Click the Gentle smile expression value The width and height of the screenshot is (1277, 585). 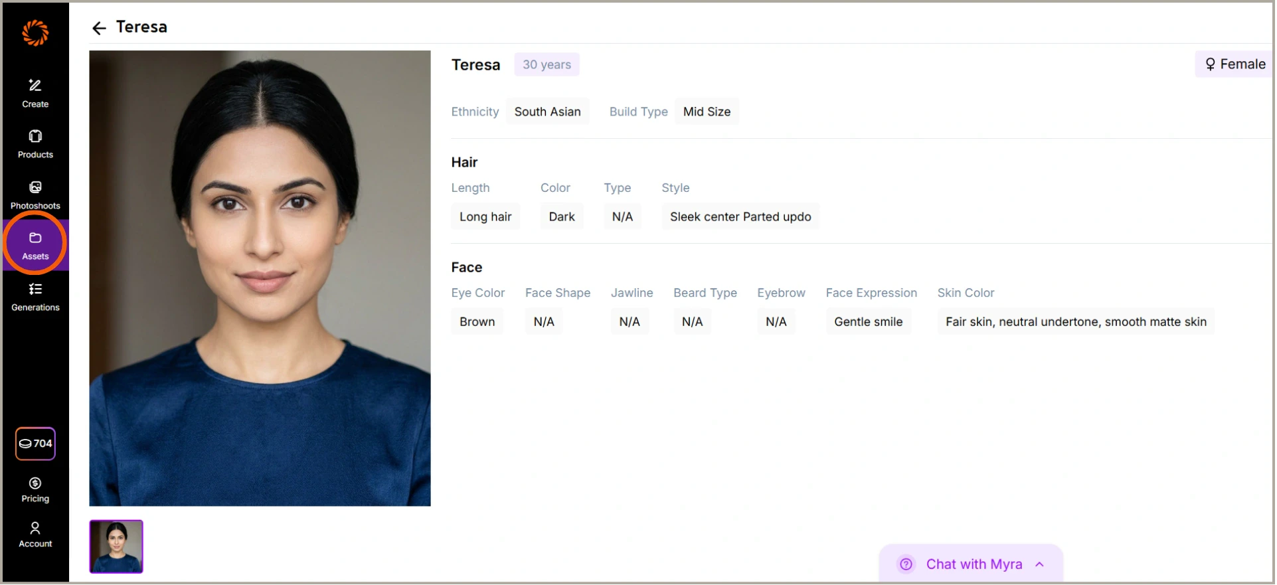pos(868,321)
